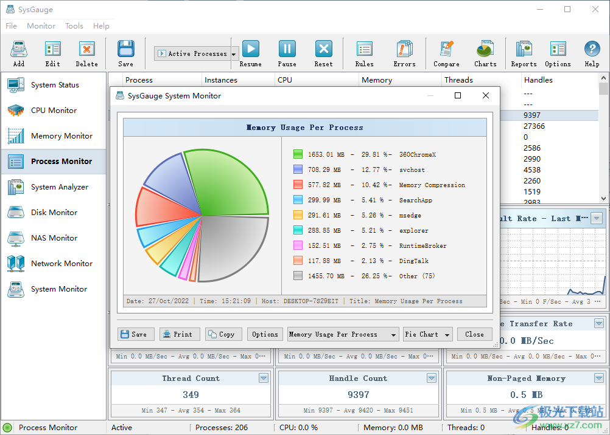Click the Options button in chart dialog
Viewport: 610px width, 435px height.
point(265,334)
